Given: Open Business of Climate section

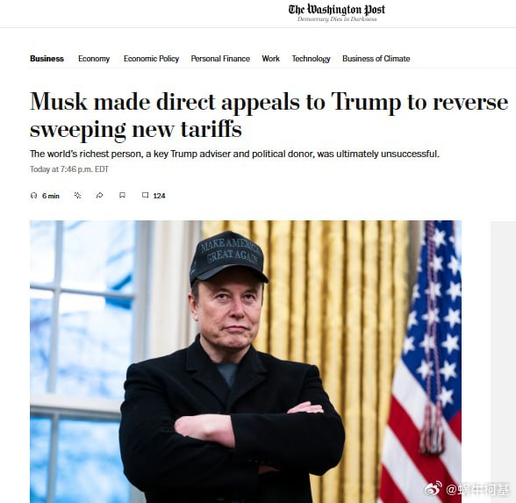Looking at the screenshot, I should click(376, 59).
